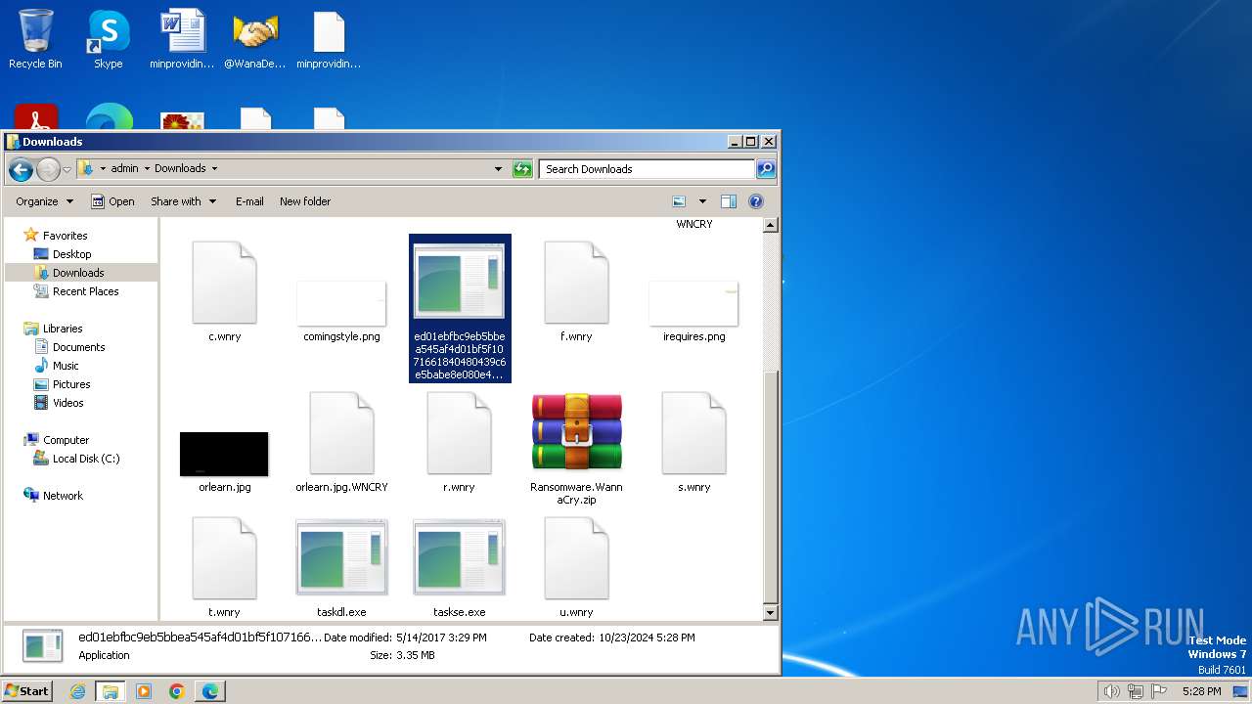Select the f.wnry file

pyautogui.click(x=576, y=292)
